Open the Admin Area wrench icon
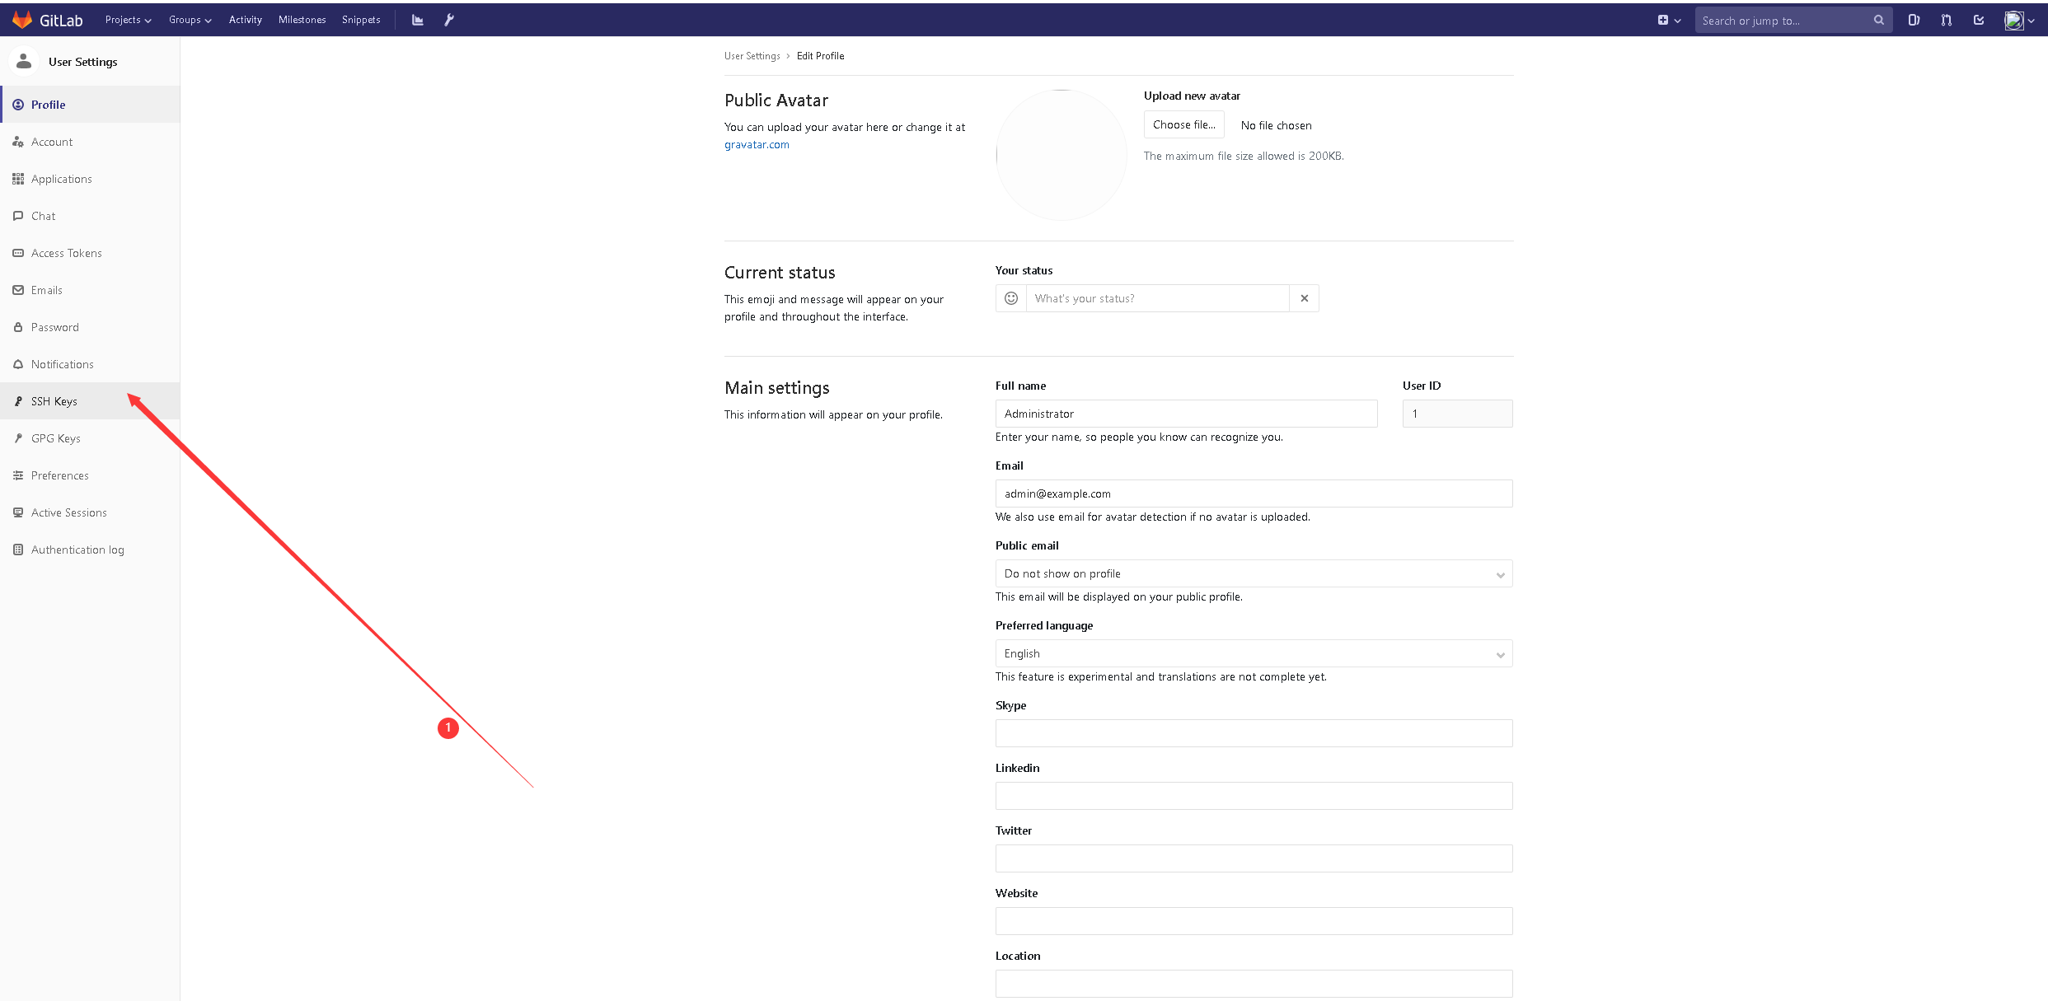Viewport: 2048px width, 1001px height. tap(449, 20)
